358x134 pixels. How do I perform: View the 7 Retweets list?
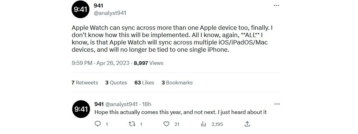click(85, 83)
